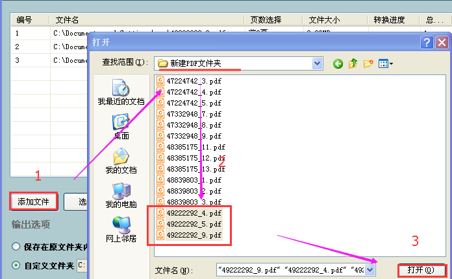Click the green Back arrow icon

coord(338,63)
